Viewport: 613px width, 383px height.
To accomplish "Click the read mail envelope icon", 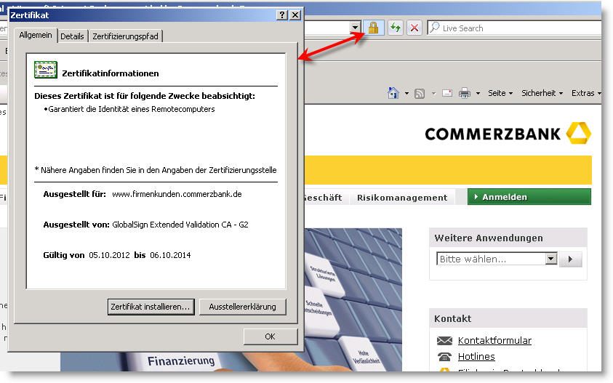I will [x=446, y=93].
